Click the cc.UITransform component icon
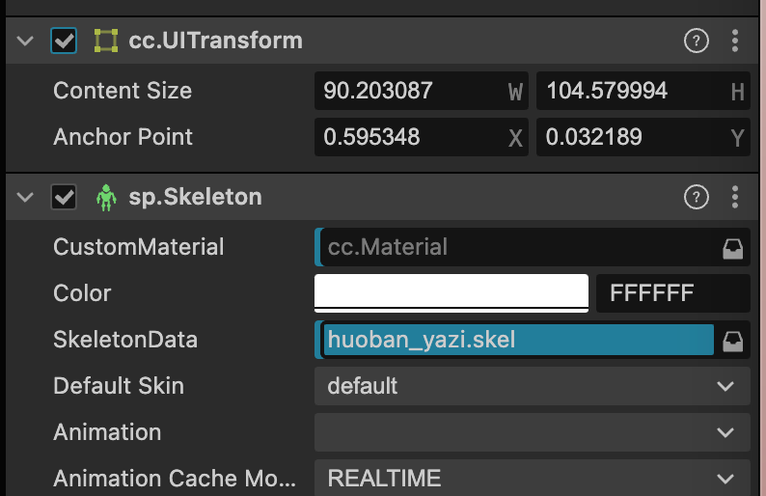The width and height of the screenshot is (766, 496). pos(106,41)
